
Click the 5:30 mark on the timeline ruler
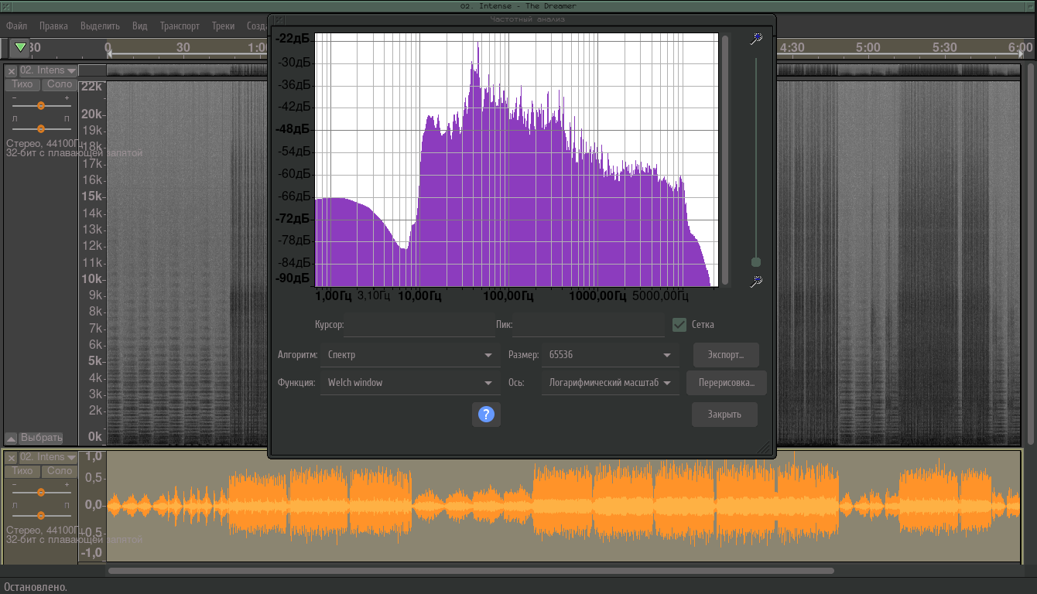(944, 47)
